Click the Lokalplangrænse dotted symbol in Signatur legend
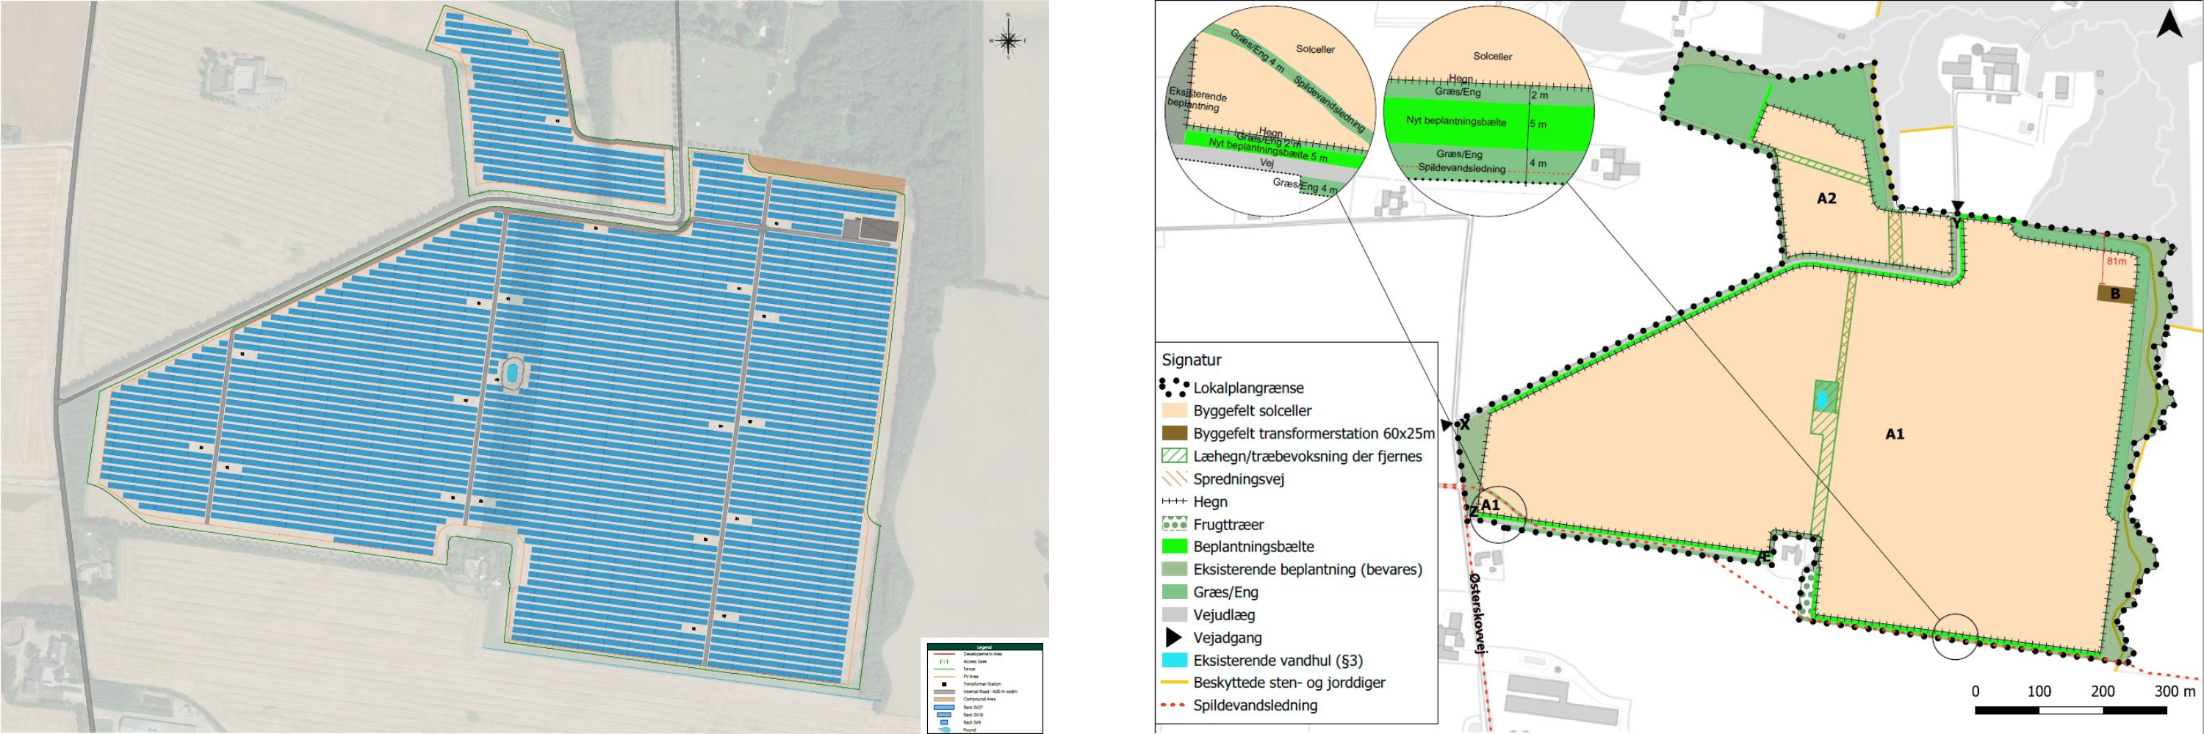Screen dimensions: 2204x734 pyautogui.click(x=1174, y=387)
